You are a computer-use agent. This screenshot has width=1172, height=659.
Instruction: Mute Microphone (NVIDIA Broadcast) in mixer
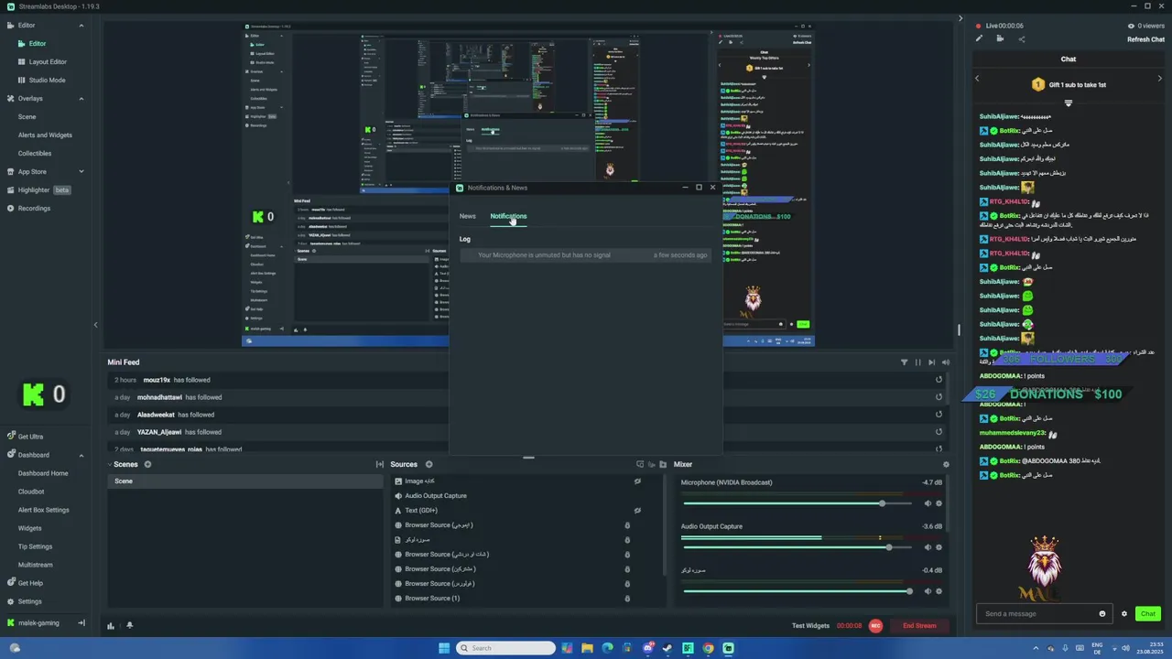pos(928,503)
